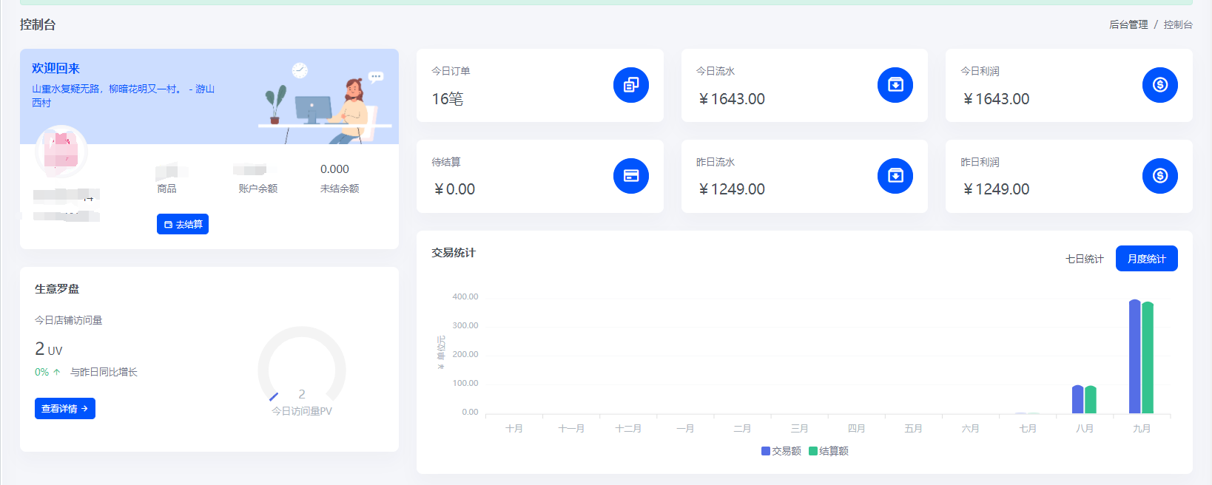Click the today's orders copy icon

click(x=630, y=85)
